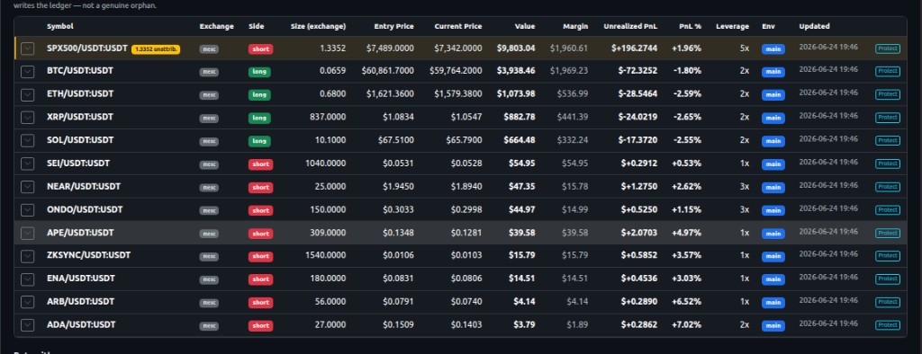Select the BTC/USDT:USDT symbol text
The width and height of the screenshot is (922, 354).
[80, 70]
